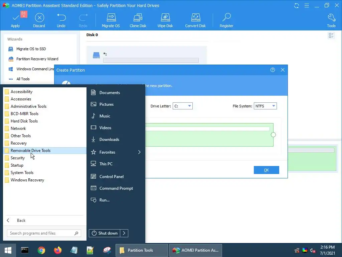This screenshot has width=342, height=257.
Task: Open the Startup folder
Action: coord(45,165)
